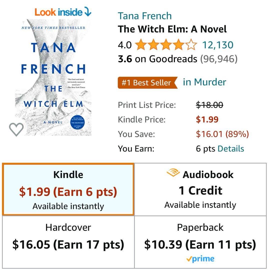Tap the heart wishlist icon
The width and height of the screenshot is (270, 270).
coord(16,129)
